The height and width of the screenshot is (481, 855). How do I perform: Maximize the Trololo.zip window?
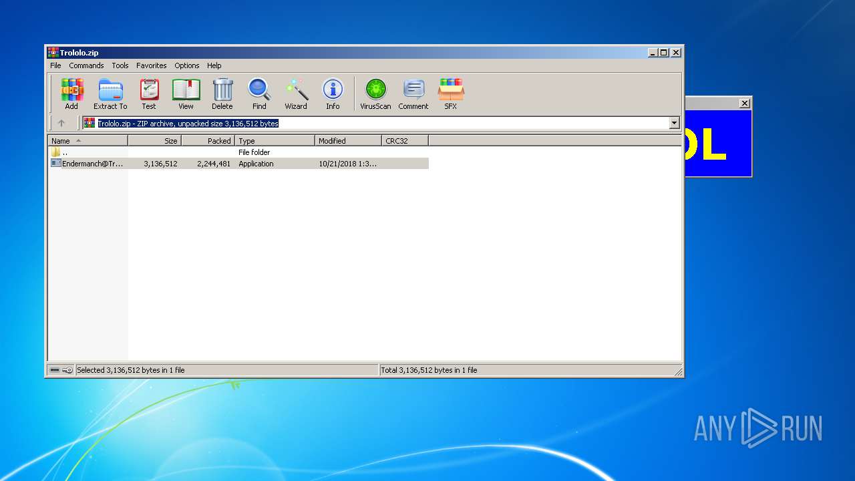[x=663, y=53]
